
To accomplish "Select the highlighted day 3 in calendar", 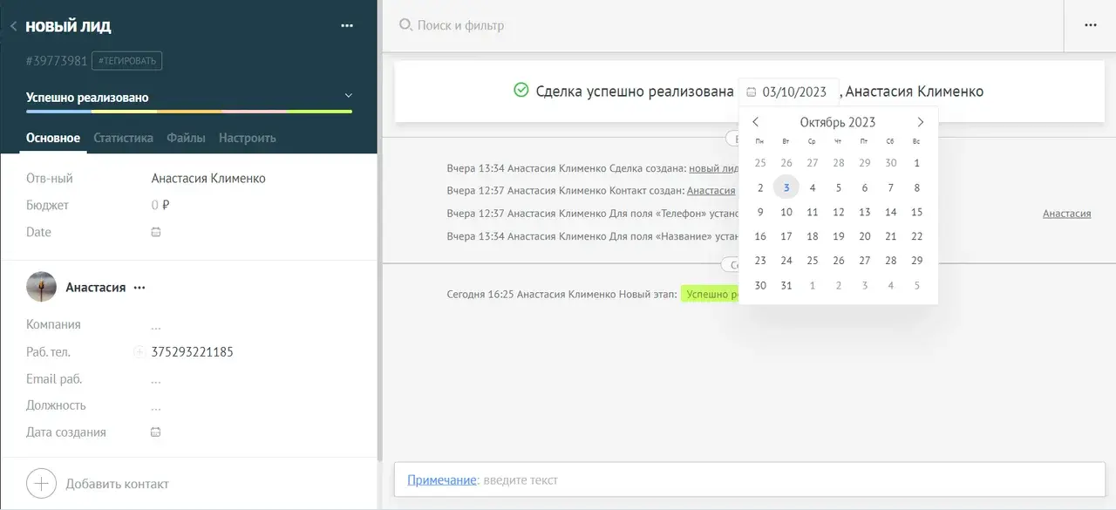I will pyautogui.click(x=786, y=187).
